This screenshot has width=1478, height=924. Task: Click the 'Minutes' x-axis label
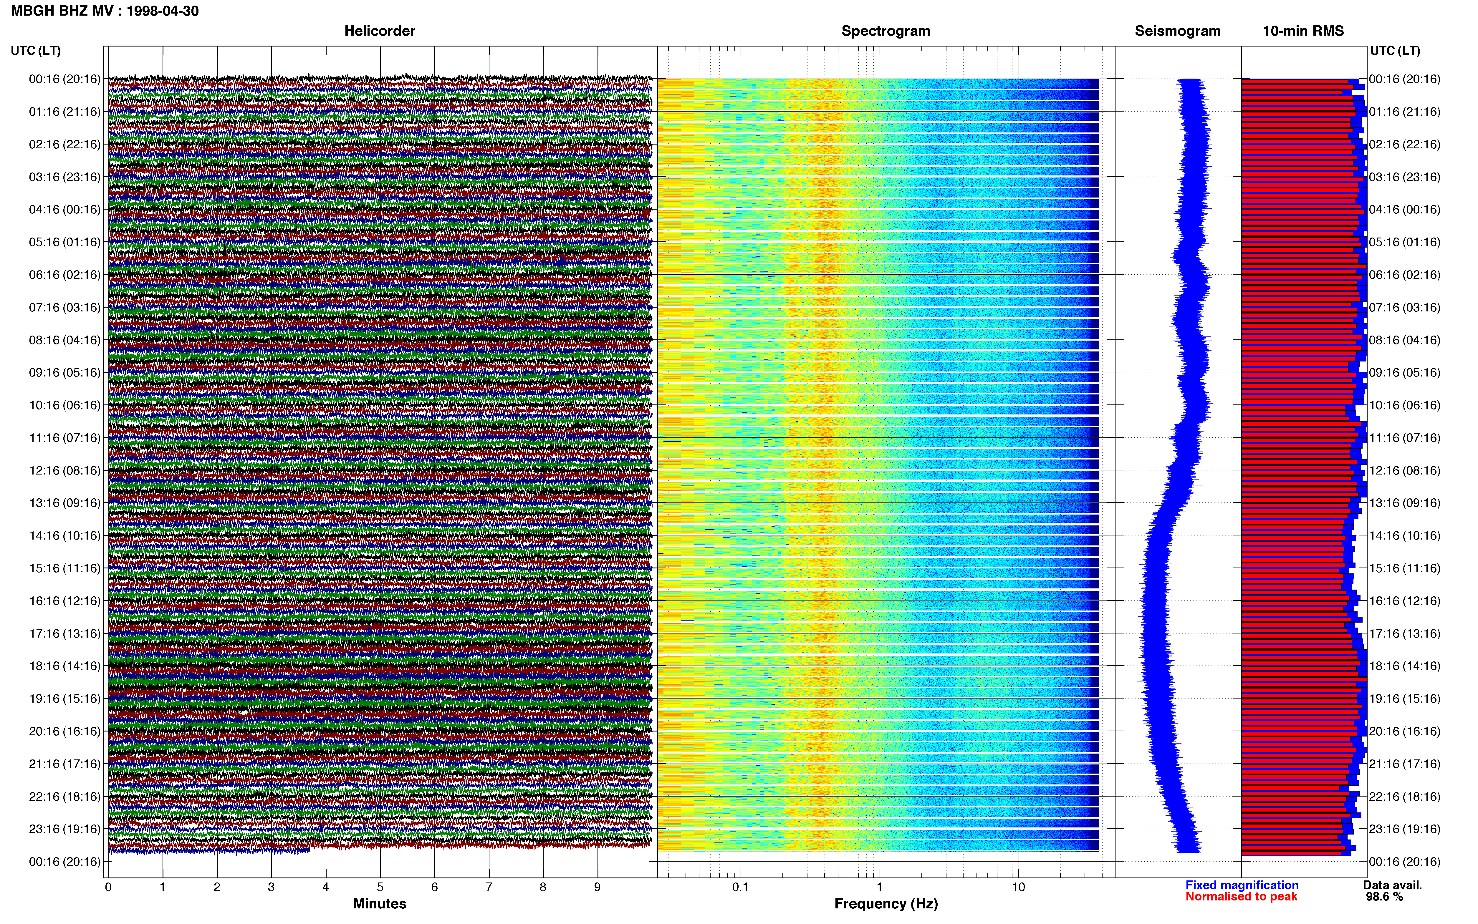point(380,904)
